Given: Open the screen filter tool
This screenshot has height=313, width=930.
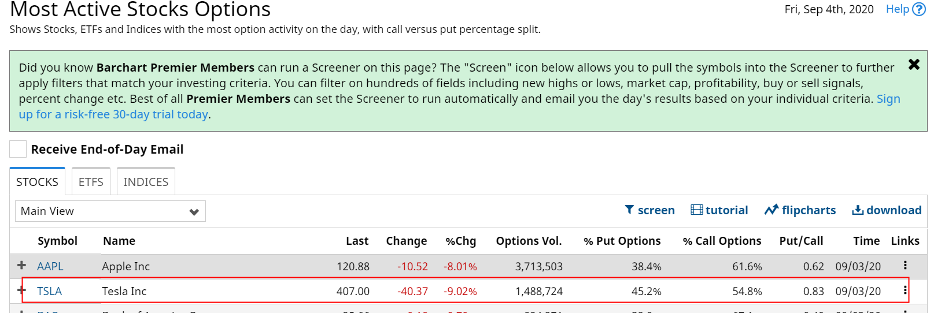Looking at the screenshot, I should pos(649,210).
